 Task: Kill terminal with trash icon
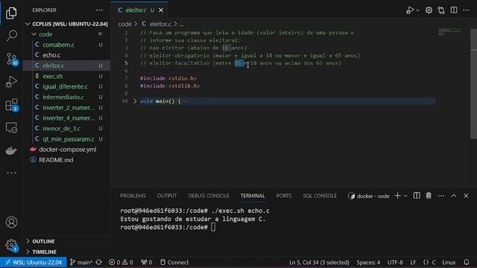[429, 196]
